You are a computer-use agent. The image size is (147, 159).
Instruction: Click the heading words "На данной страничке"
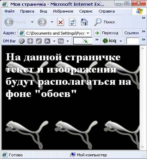(63, 57)
